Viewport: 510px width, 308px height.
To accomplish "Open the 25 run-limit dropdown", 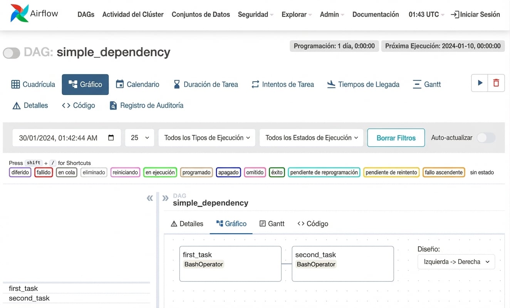I will click(x=139, y=137).
